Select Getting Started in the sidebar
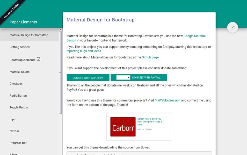 pyautogui.click(x=19, y=47)
